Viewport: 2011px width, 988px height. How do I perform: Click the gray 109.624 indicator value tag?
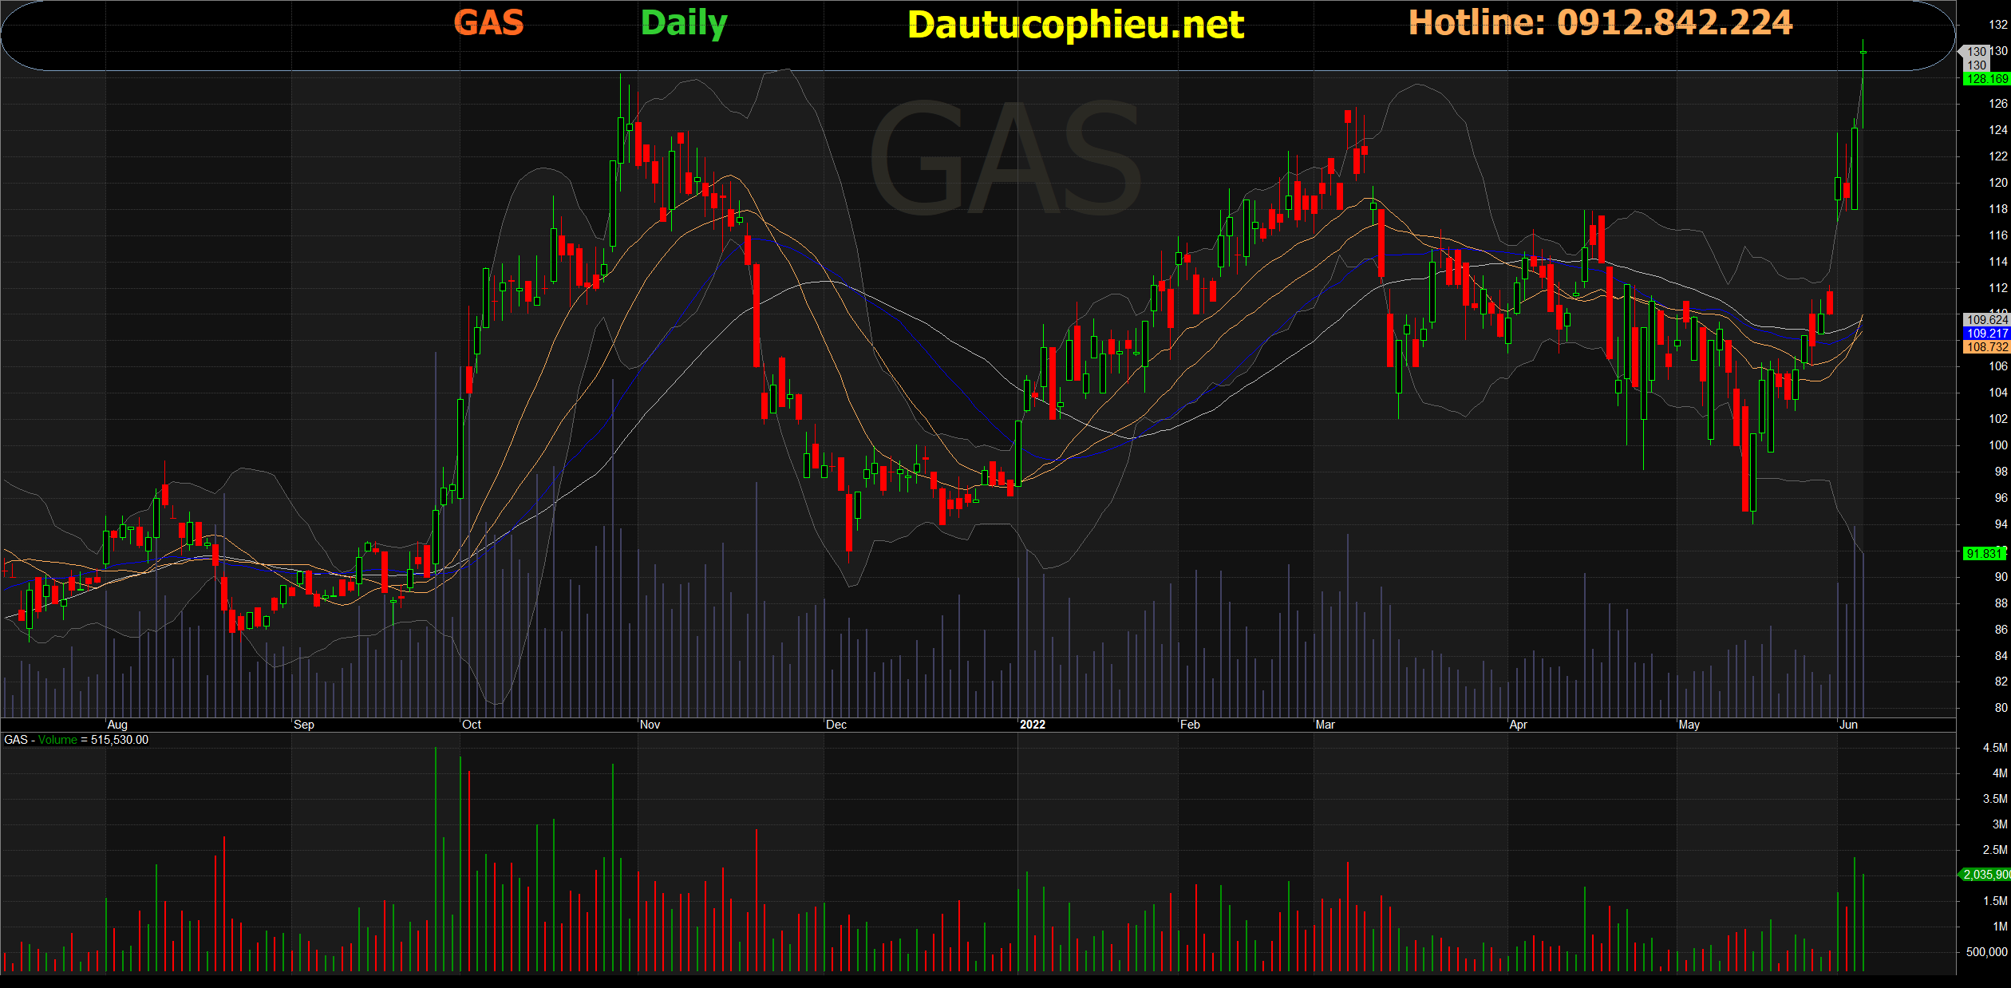1985,320
